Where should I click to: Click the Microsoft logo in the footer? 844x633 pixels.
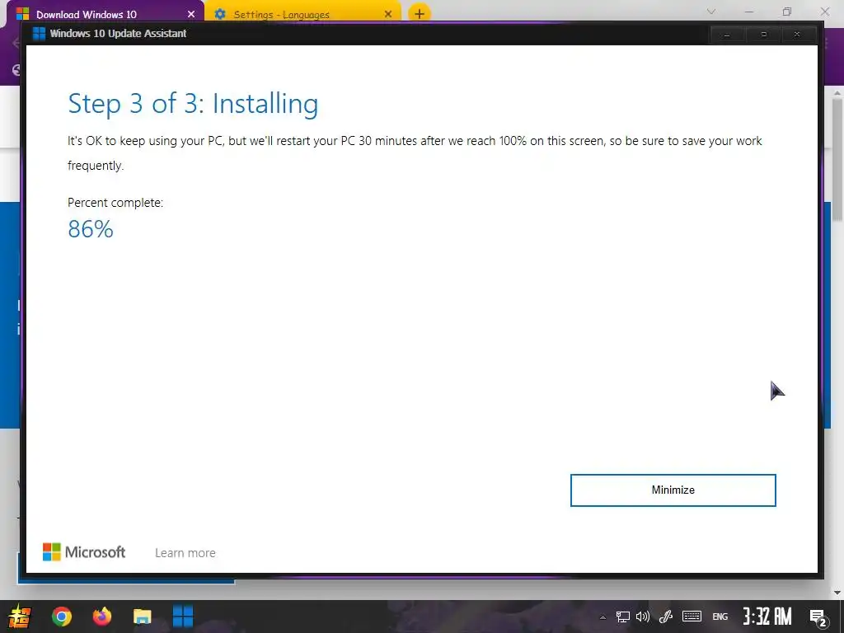pos(84,551)
